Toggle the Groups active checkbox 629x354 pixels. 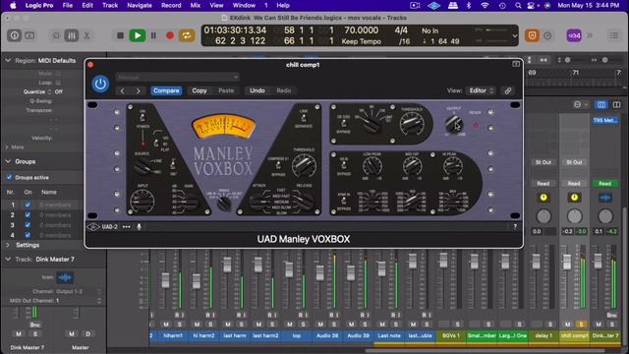click(9, 177)
